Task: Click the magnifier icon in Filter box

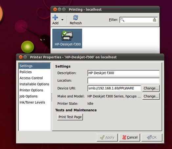Action: coord(122,20)
